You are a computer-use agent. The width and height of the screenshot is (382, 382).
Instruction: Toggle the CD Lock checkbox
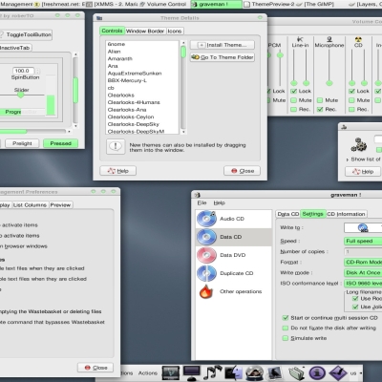coord(351,91)
